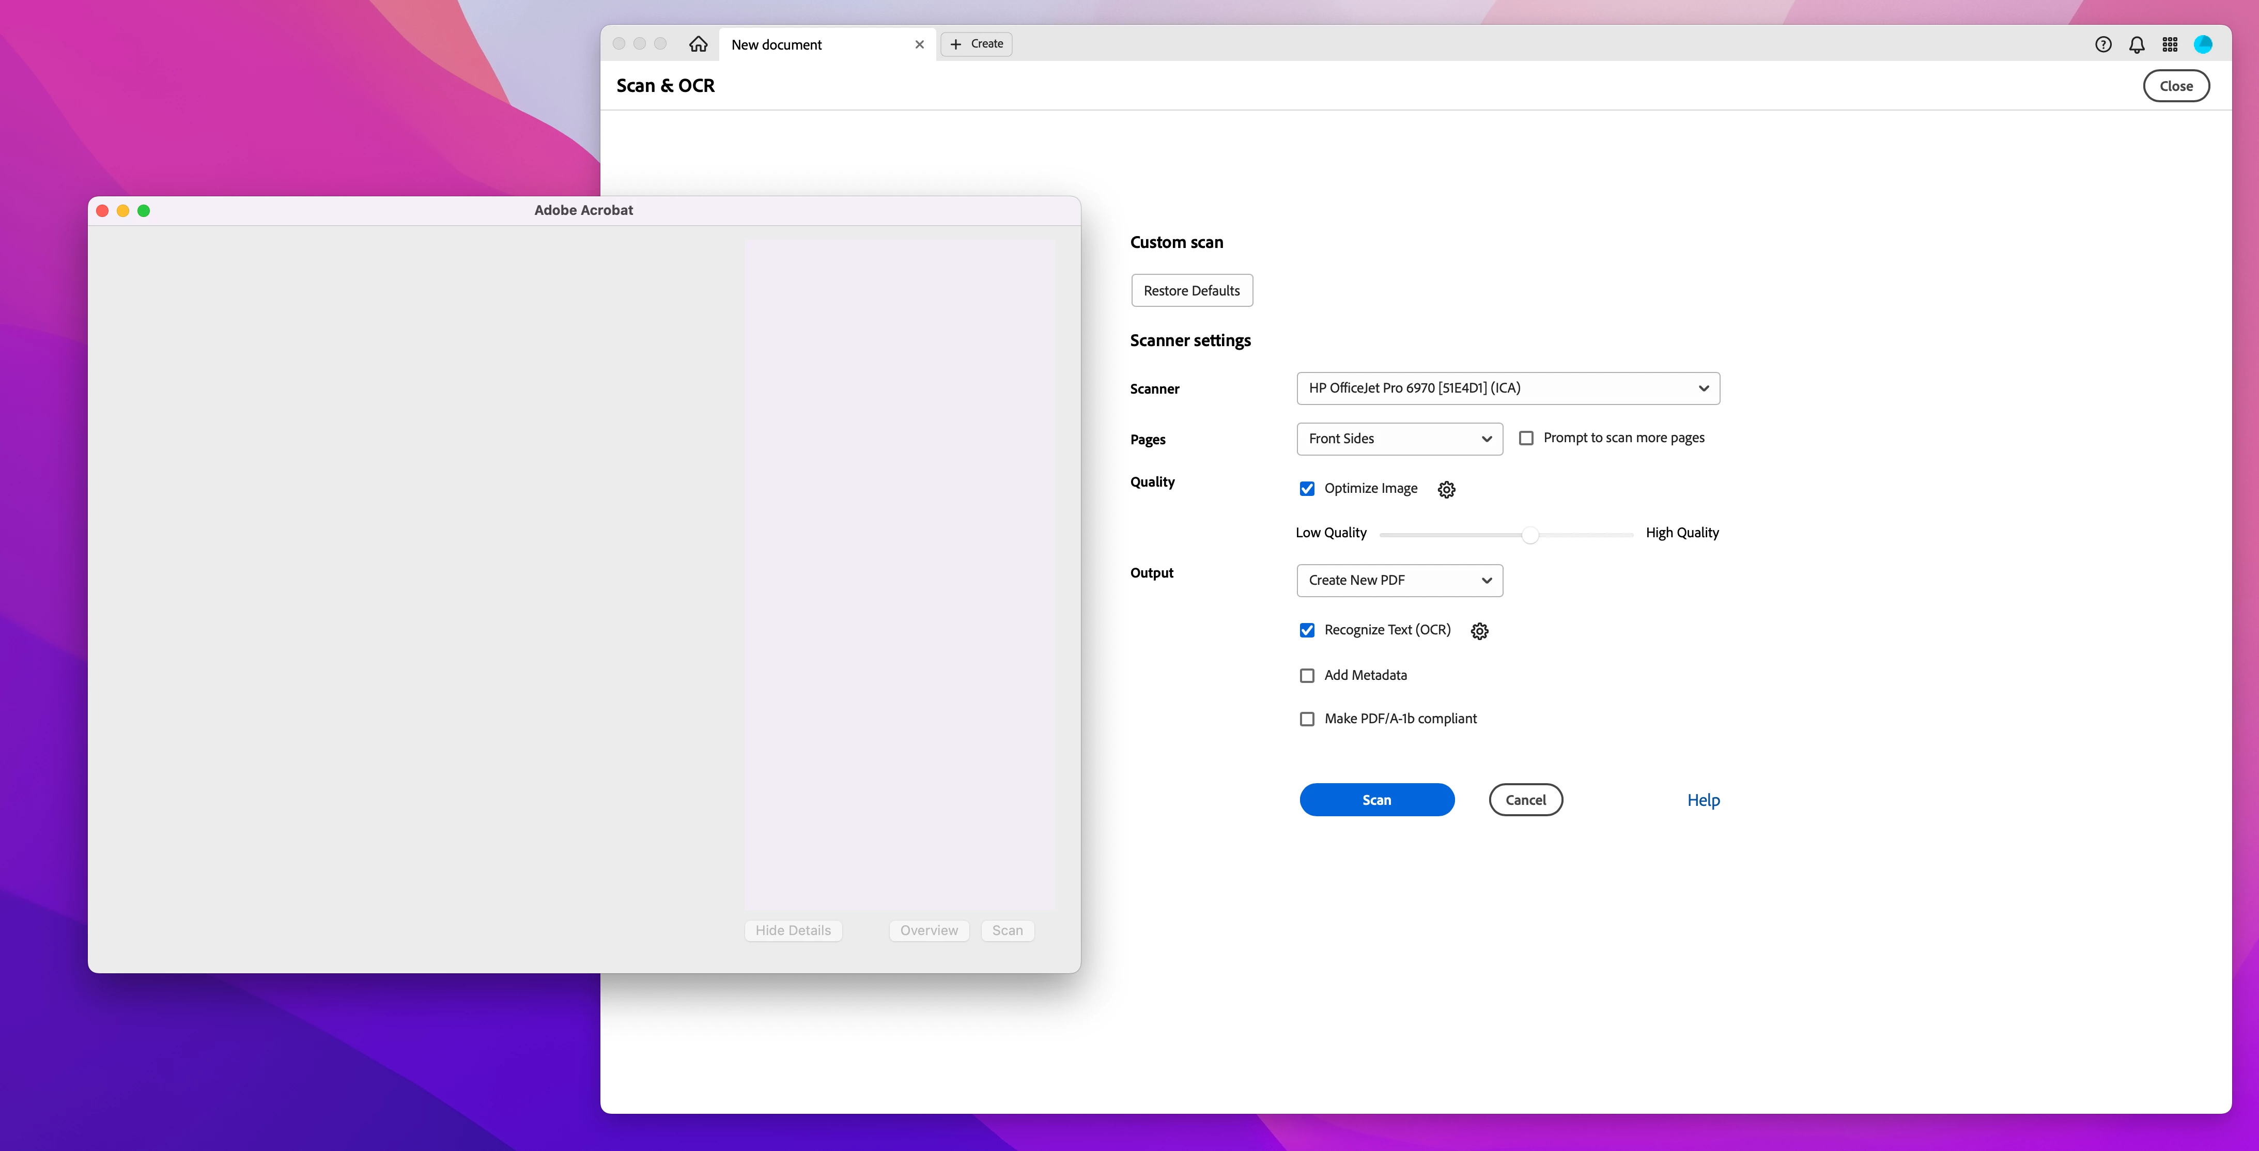Close the New document tab
This screenshot has width=2259, height=1151.
(919, 45)
